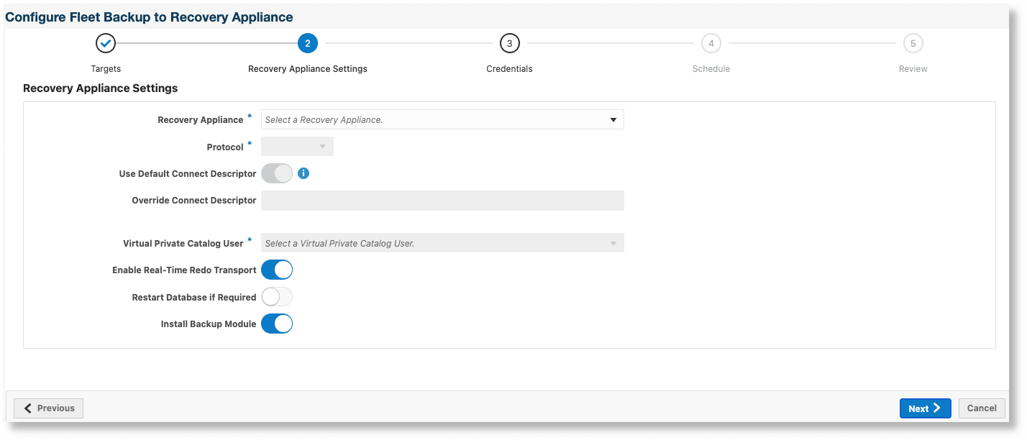Open the Protocol dropdown
The image size is (1027, 440).
tap(297, 147)
